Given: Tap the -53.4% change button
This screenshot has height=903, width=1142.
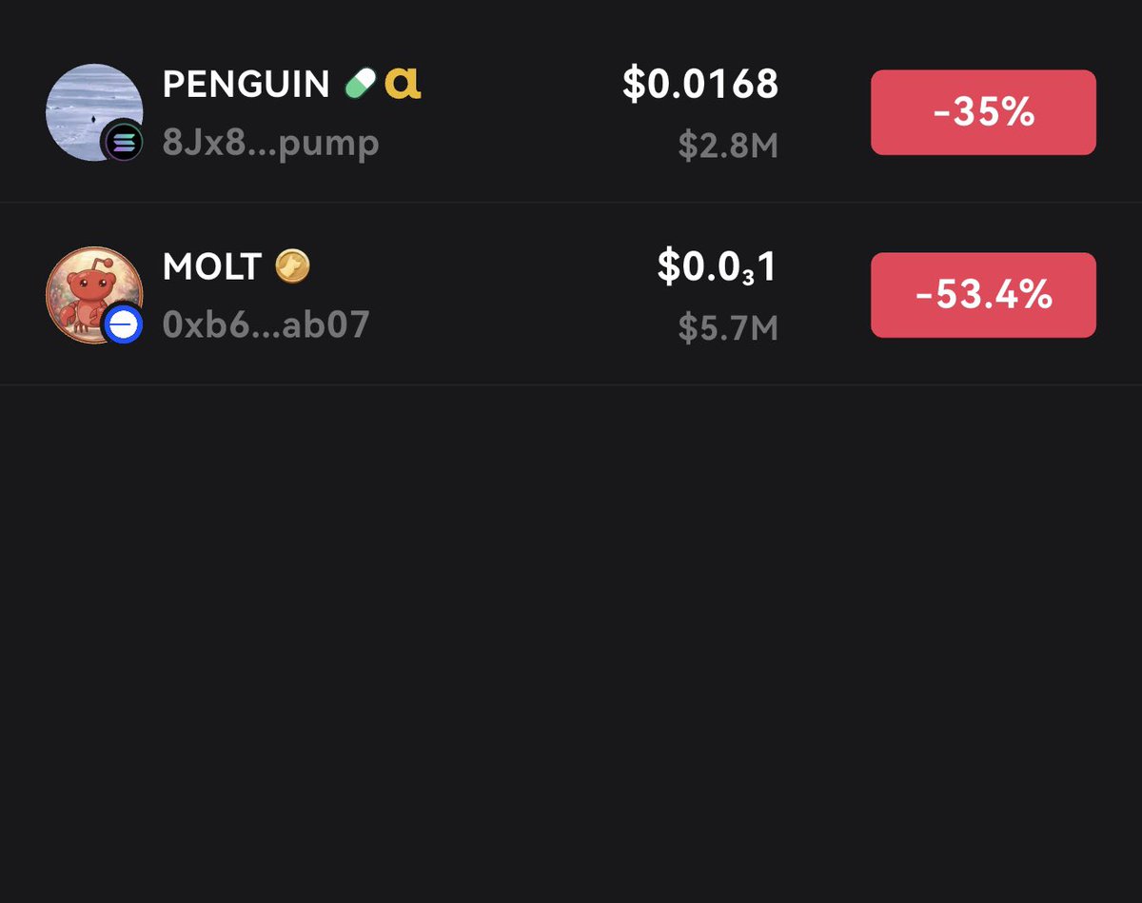Looking at the screenshot, I should pyautogui.click(x=983, y=295).
